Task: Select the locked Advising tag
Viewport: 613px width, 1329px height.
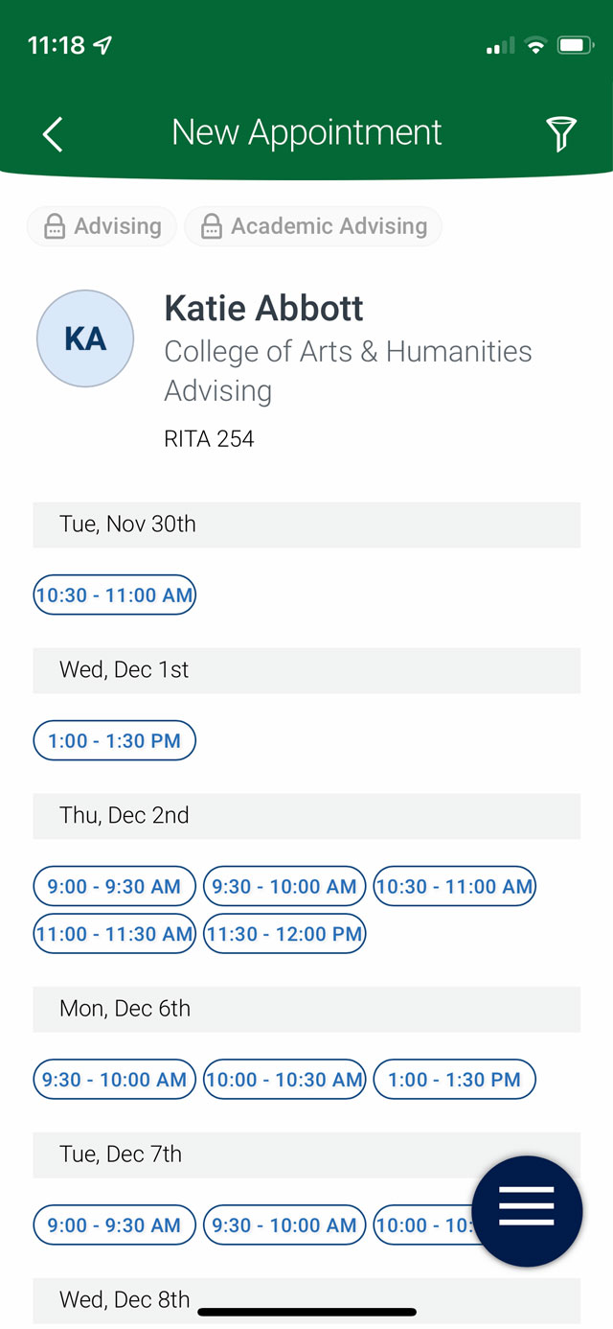Action: [102, 226]
